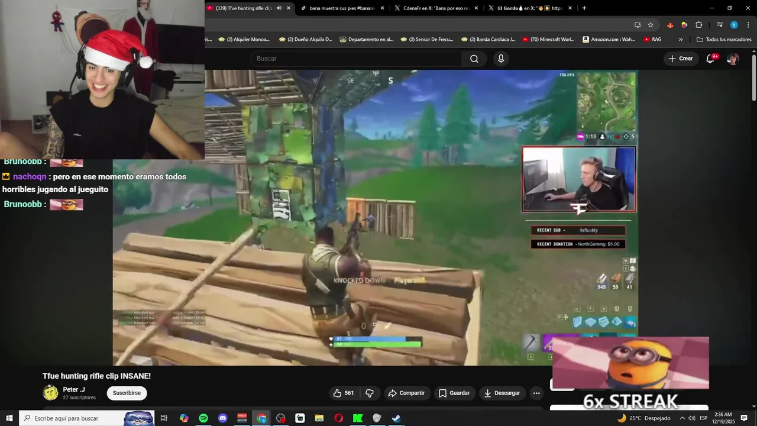757x426 pixels.
Task: Mute the tab via speaker icon
Action: click(x=279, y=8)
